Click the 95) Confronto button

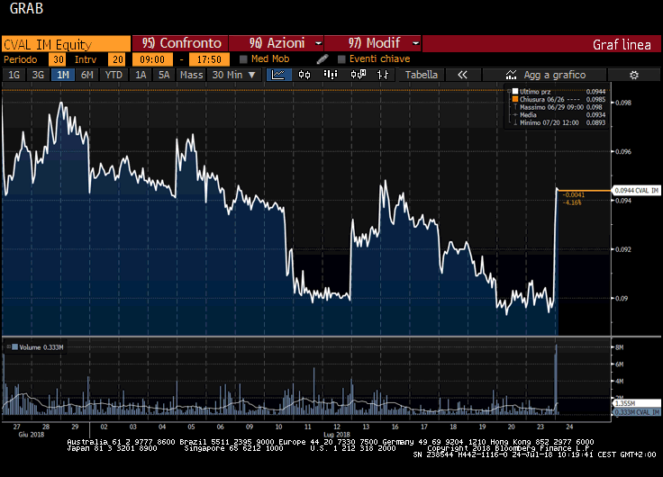[x=180, y=43]
